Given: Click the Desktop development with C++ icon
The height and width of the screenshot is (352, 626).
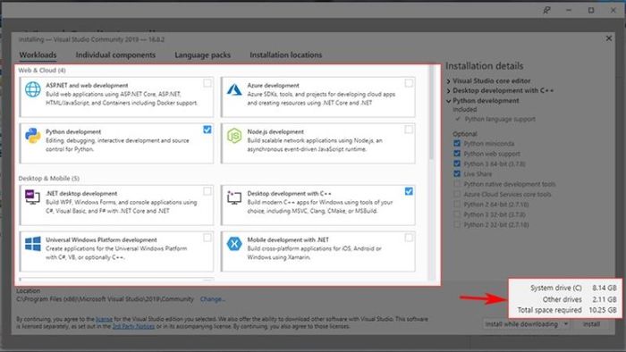Looking at the screenshot, I should (x=234, y=197).
